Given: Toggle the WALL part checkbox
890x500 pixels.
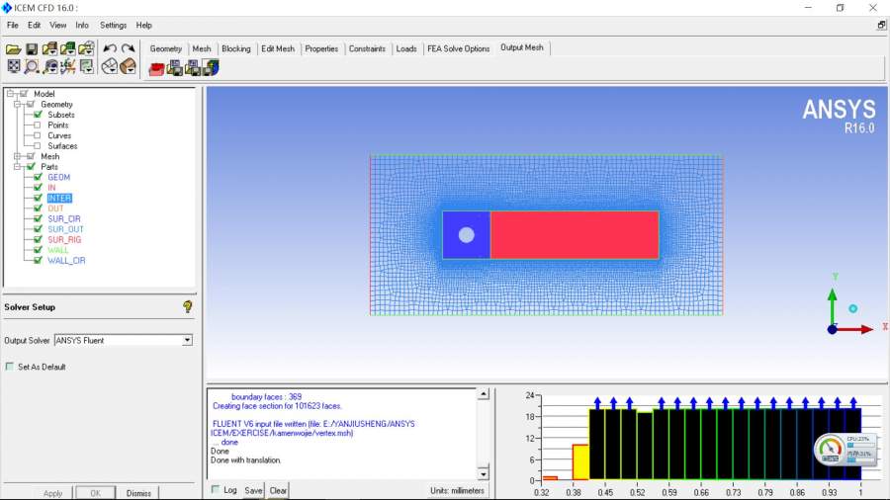Looking at the screenshot, I should (38, 250).
